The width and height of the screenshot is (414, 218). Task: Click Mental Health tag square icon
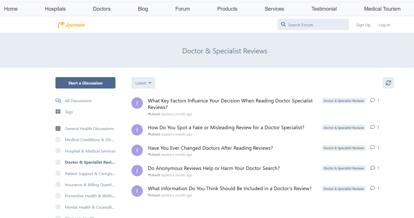[x=58, y=207]
